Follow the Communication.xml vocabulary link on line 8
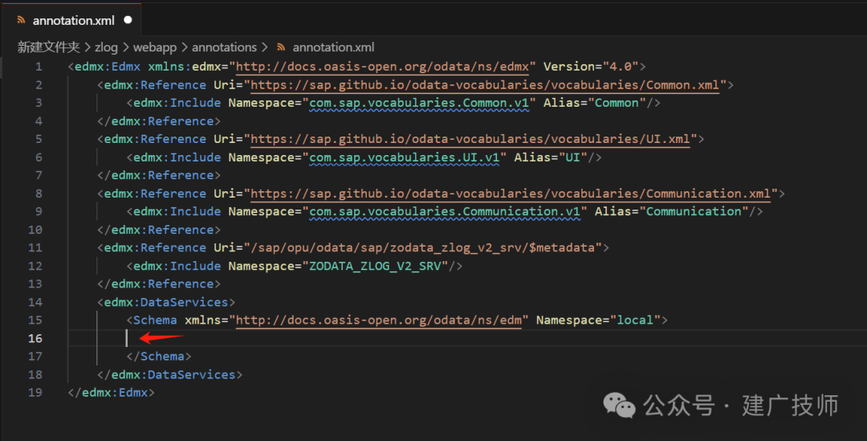 click(x=511, y=193)
